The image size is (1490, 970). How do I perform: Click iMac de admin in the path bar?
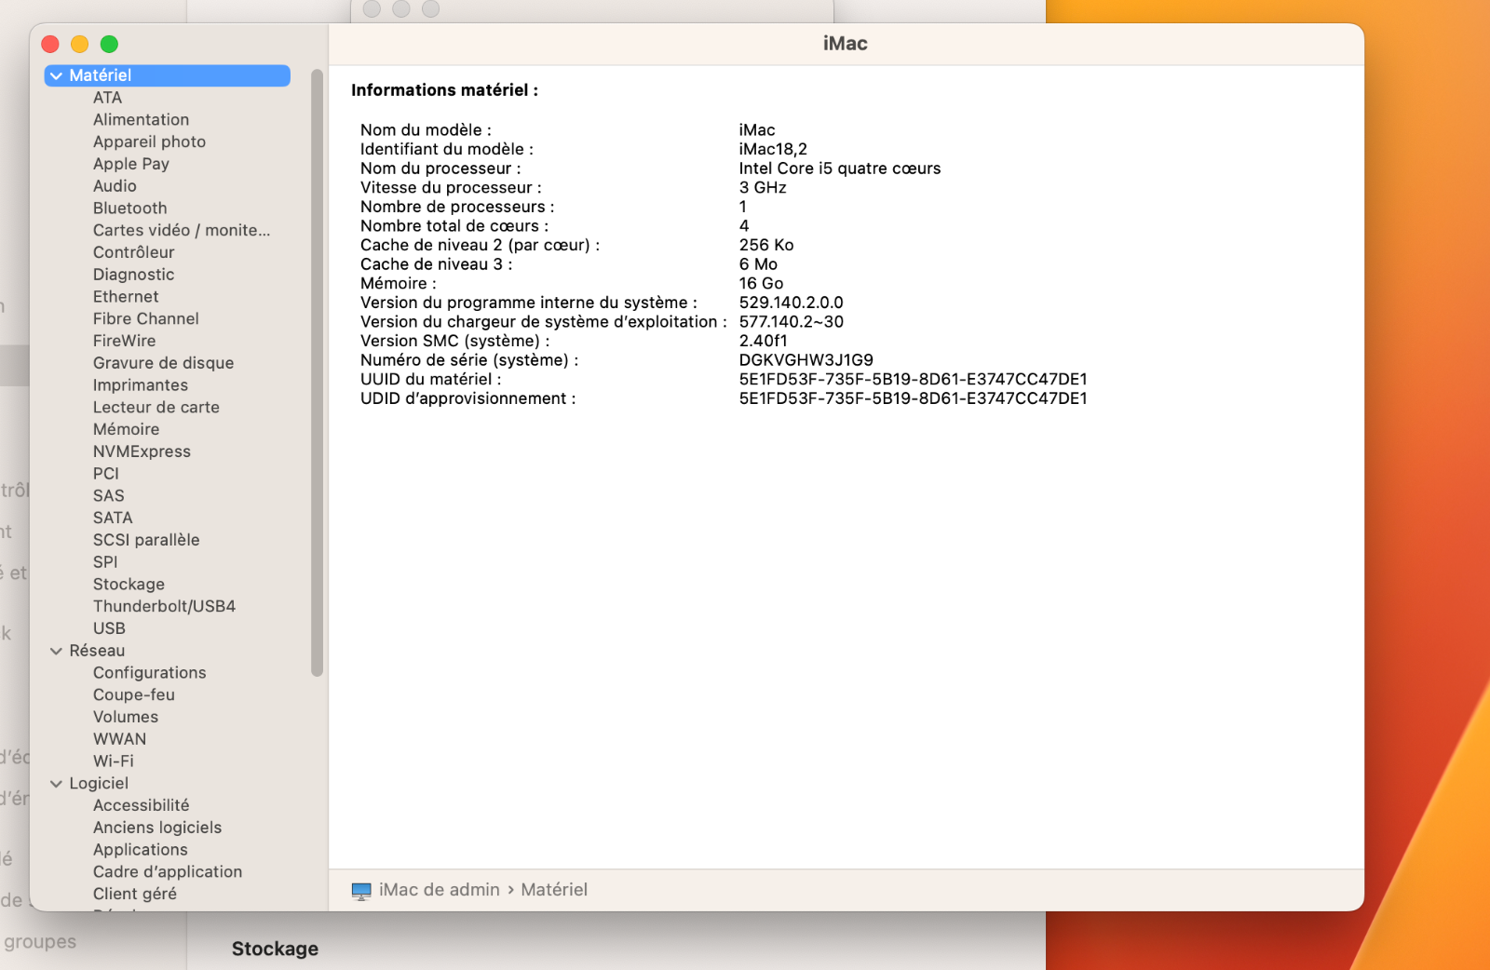pyautogui.click(x=440, y=890)
